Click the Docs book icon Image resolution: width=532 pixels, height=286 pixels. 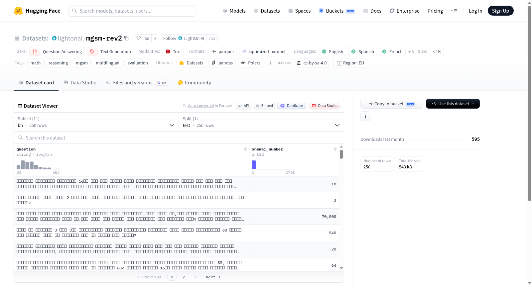pyautogui.click(x=366, y=11)
